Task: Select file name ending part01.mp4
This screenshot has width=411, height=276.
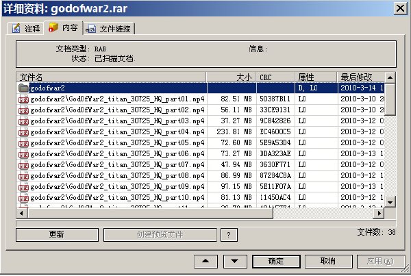Action: point(117,99)
